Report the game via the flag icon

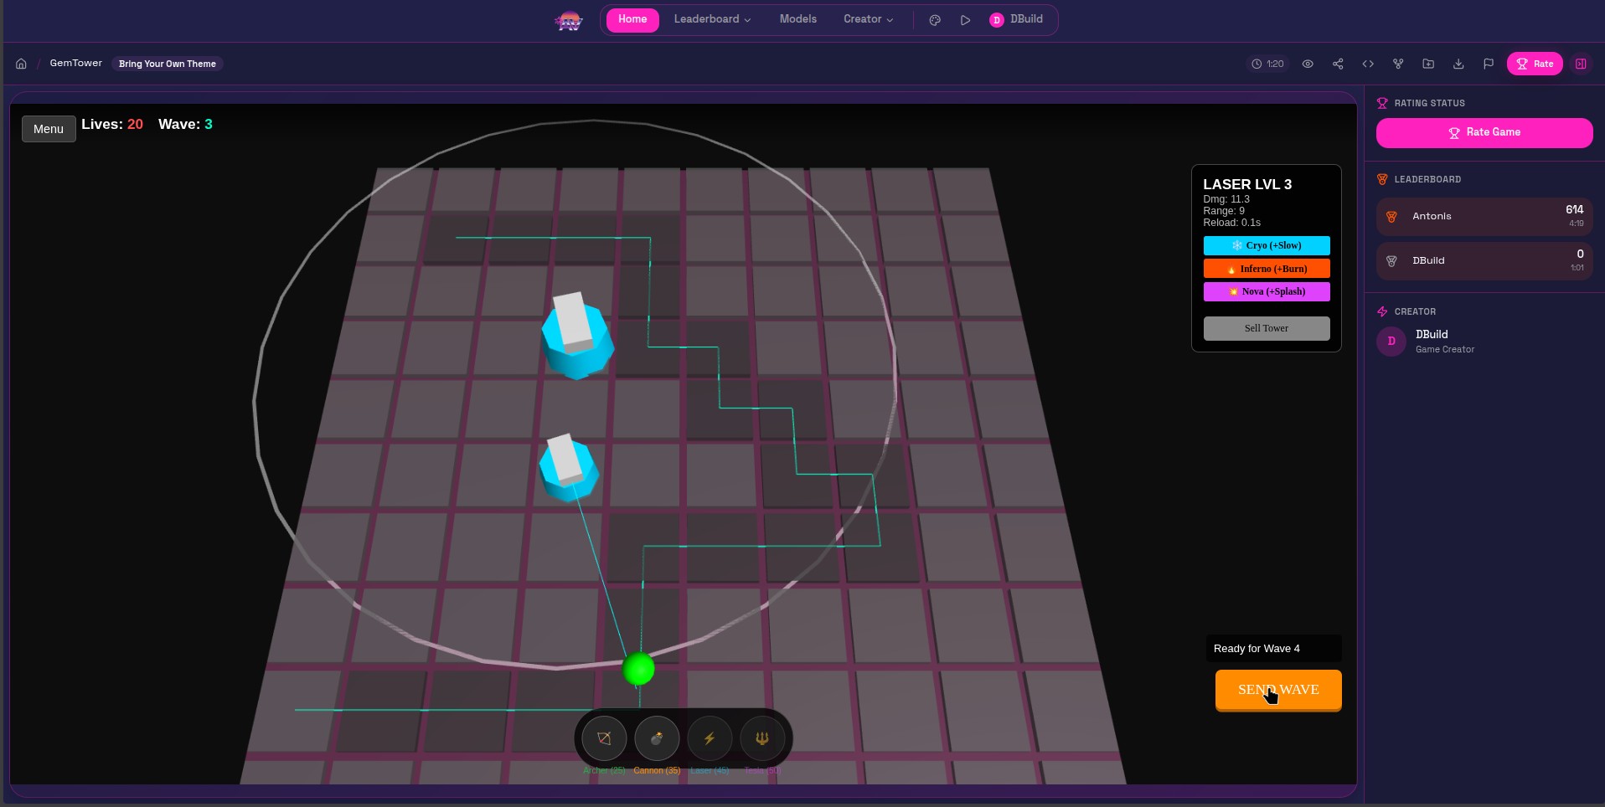1489,64
